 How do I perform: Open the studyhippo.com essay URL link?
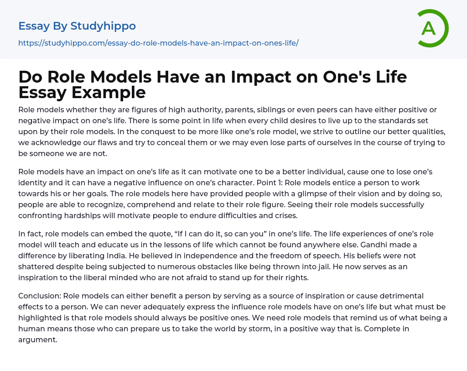pyautogui.click(x=158, y=43)
